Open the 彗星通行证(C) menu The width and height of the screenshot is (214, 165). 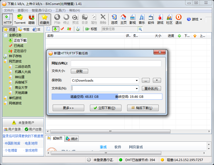42,10
